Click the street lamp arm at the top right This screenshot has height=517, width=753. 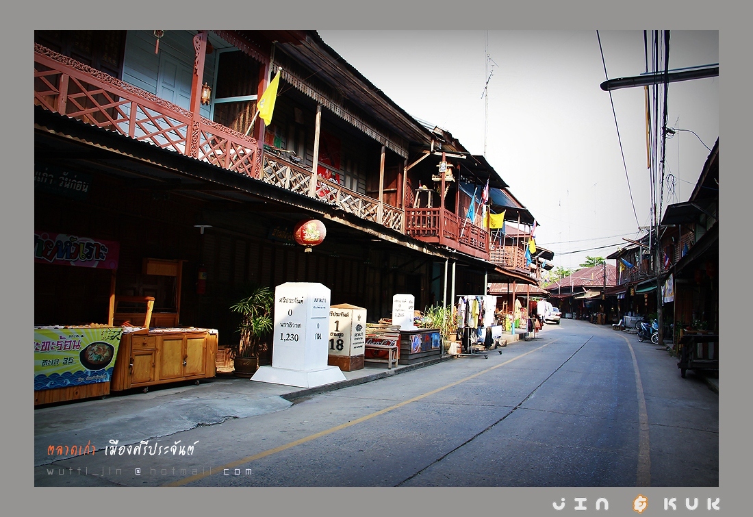click(659, 77)
